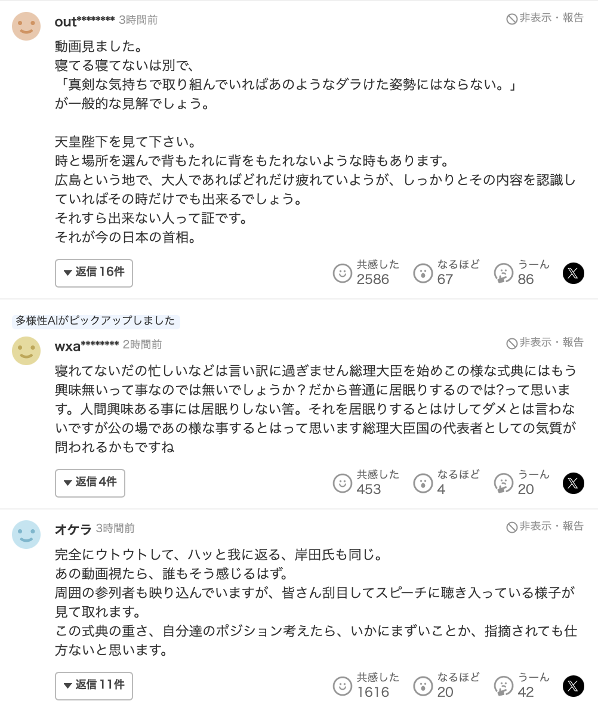Image resolution: width=598 pixels, height=710 pixels.
Task: Click うーん thinking icon with count 86
Action: pos(503,273)
